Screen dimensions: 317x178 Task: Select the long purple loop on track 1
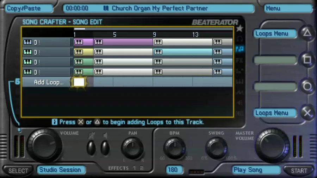coord(123,42)
